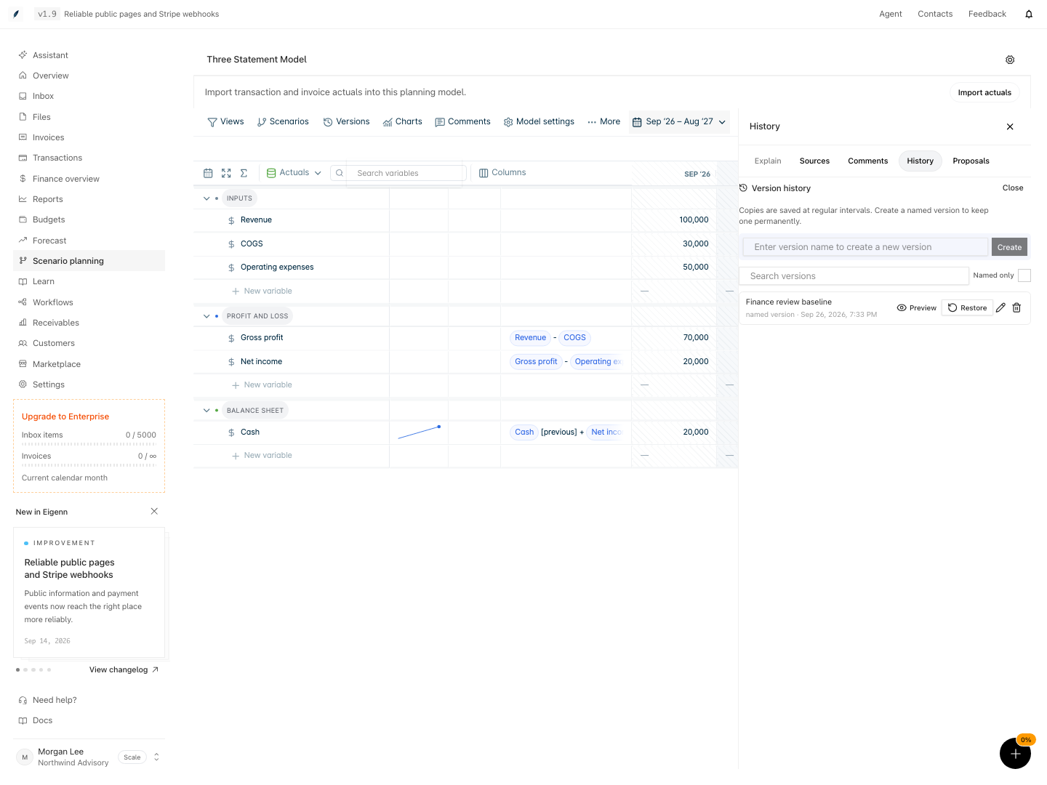
Task: Switch to the Proposals tab
Action: (971, 161)
